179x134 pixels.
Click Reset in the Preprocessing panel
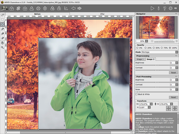coord(173,72)
